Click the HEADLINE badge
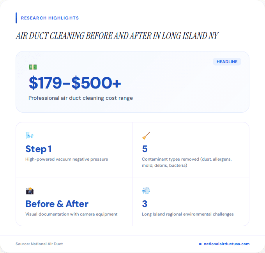Image resolution: width=265 pixels, height=253 pixels. pyautogui.click(x=227, y=62)
